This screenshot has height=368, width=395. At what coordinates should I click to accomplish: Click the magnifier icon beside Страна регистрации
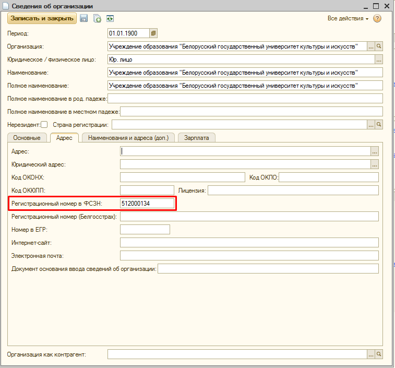coord(379,125)
